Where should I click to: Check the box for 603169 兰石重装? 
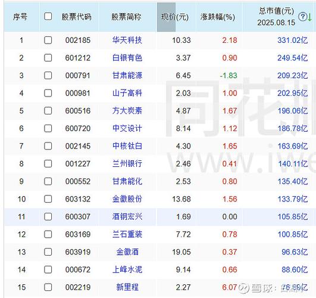click(48, 234)
